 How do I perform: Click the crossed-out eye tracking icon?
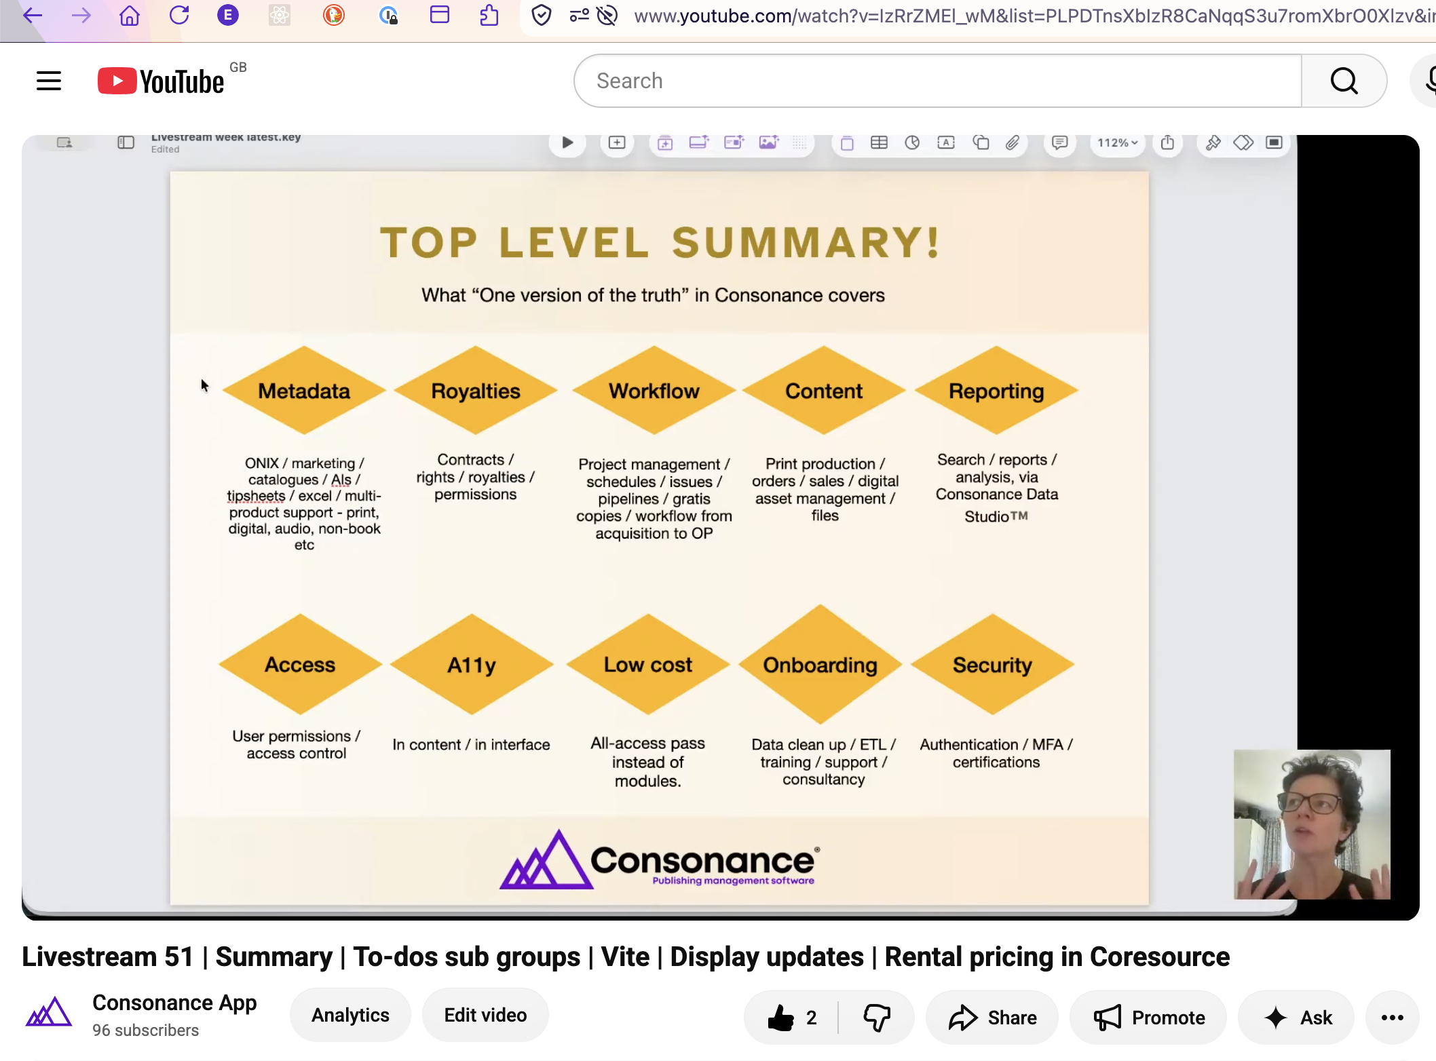click(607, 15)
